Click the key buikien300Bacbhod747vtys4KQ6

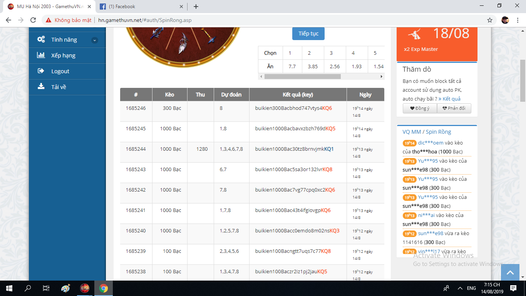point(293,108)
